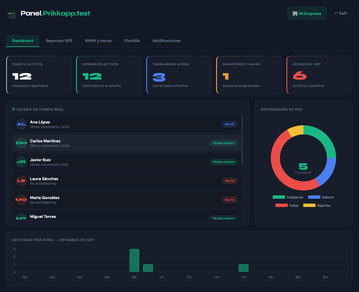Screen dimensions: 359x292
Task: Select Ana López's avatar icon
Action: [21, 124]
